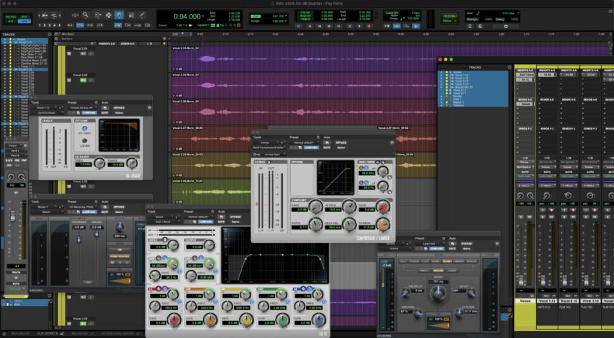Click the orange Compressor THRESH knob
This screenshot has height=338, width=614.
point(383,225)
